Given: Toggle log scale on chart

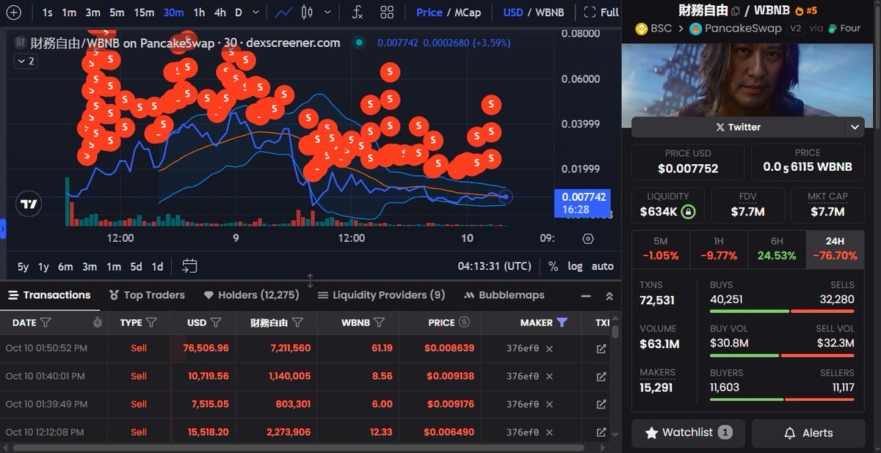Looking at the screenshot, I should point(575,266).
